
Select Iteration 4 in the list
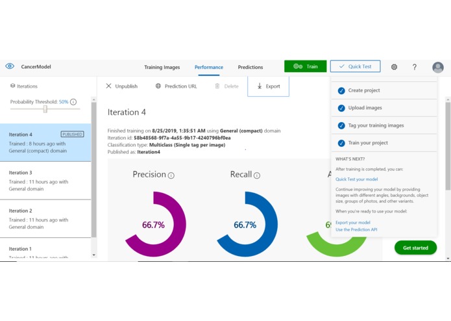[x=45, y=142]
